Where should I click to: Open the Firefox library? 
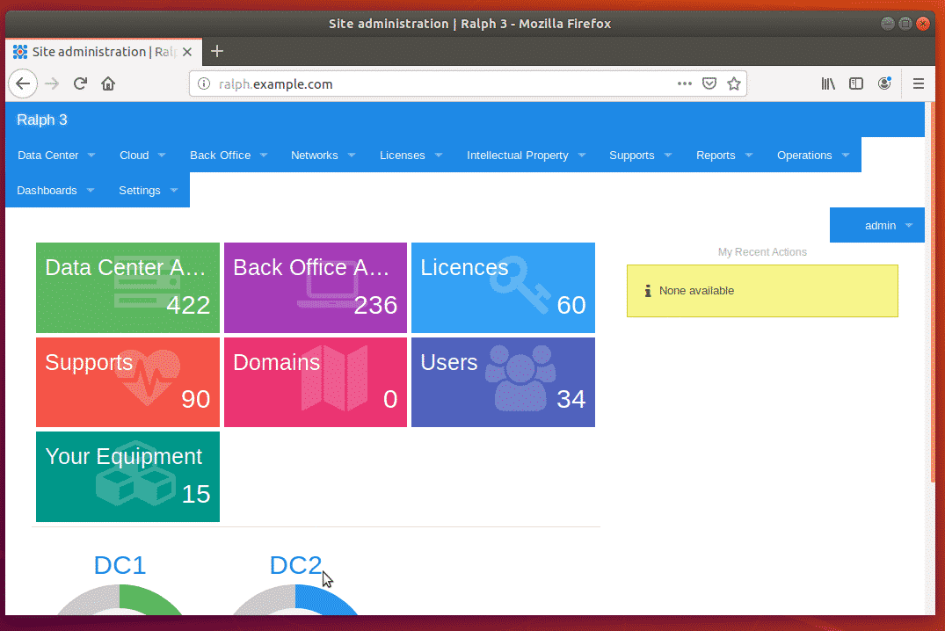pyautogui.click(x=828, y=83)
